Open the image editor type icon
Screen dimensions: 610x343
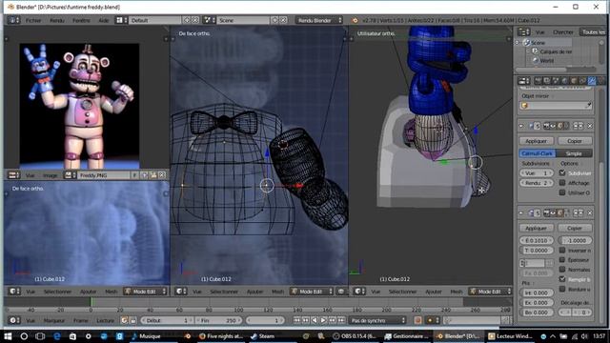click(14, 175)
